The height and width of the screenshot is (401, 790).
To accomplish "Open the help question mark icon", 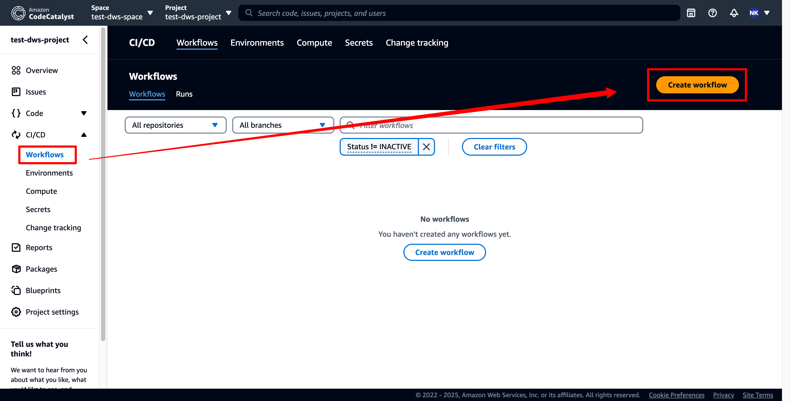I will [712, 13].
